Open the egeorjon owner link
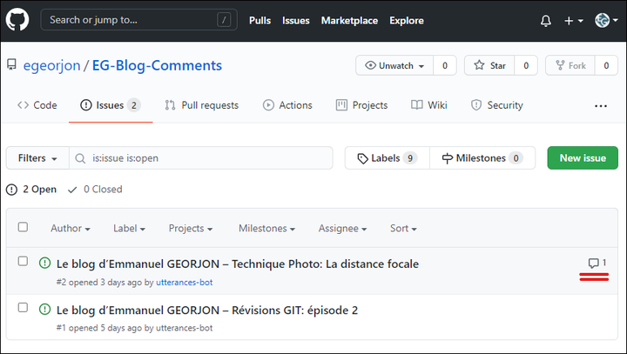This screenshot has width=627, height=354. point(51,65)
